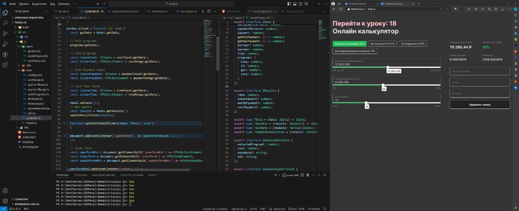
Task: Open the Run and Debug view
Action: coord(6,44)
